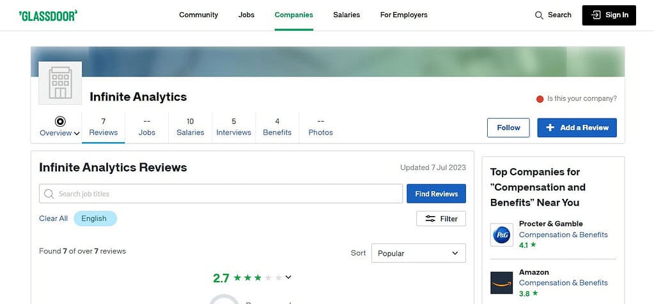Focus the Search job titles field
The height and width of the screenshot is (304, 654).
pyautogui.click(x=221, y=194)
